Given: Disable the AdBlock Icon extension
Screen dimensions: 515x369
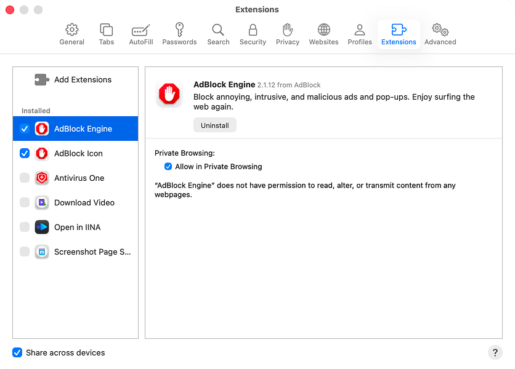Looking at the screenshot, I should pyautogui.click(x=23, y=153).
